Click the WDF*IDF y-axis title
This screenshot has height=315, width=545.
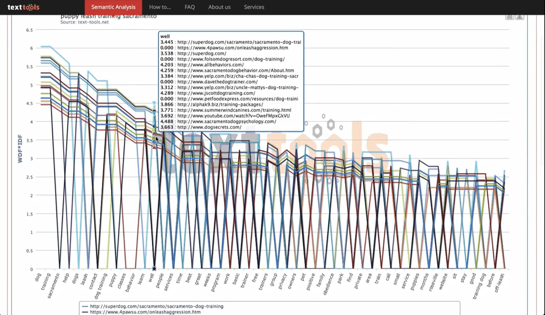click(x=20, y=149)
